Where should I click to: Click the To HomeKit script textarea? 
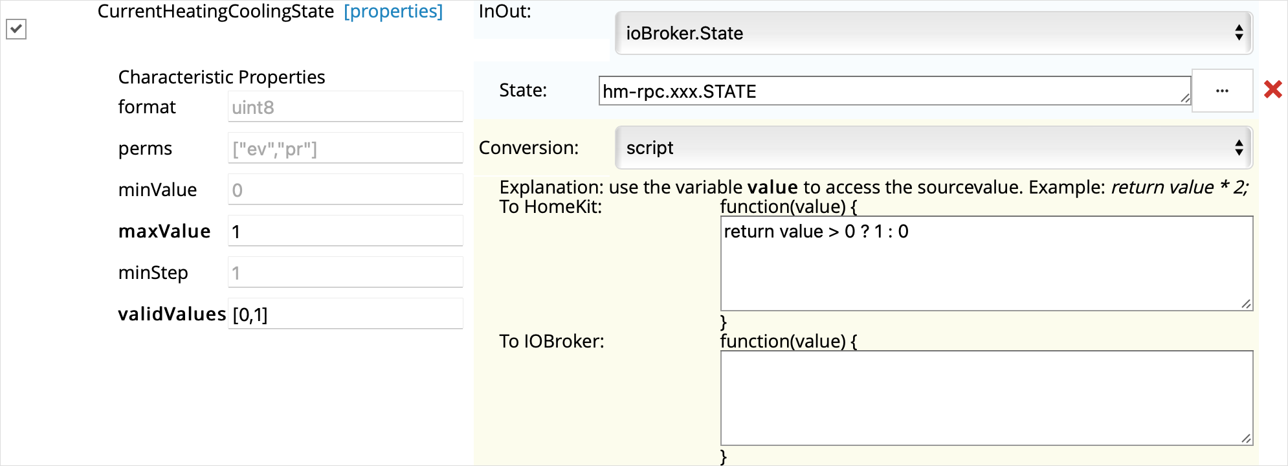tap(986, 263)
